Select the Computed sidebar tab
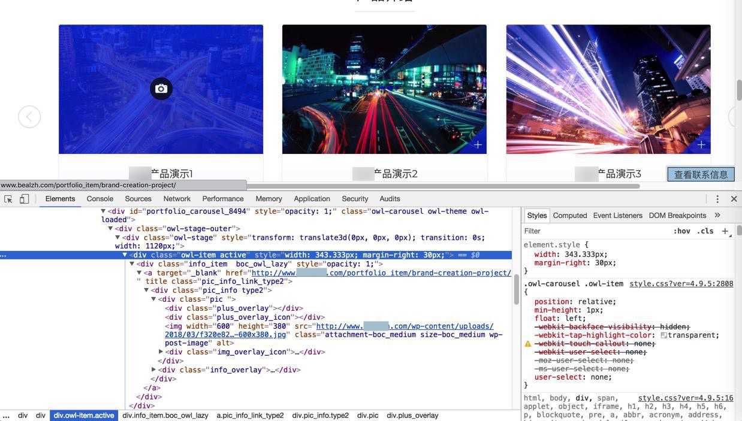This screenshot has height=421, width=742. click(569, 216)
